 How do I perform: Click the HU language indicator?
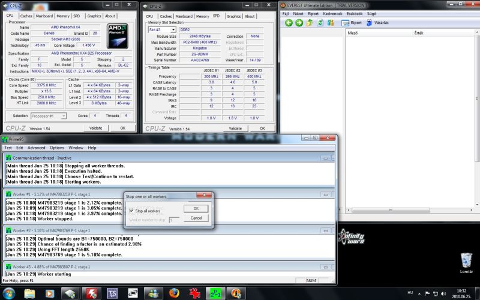[410, 293]
